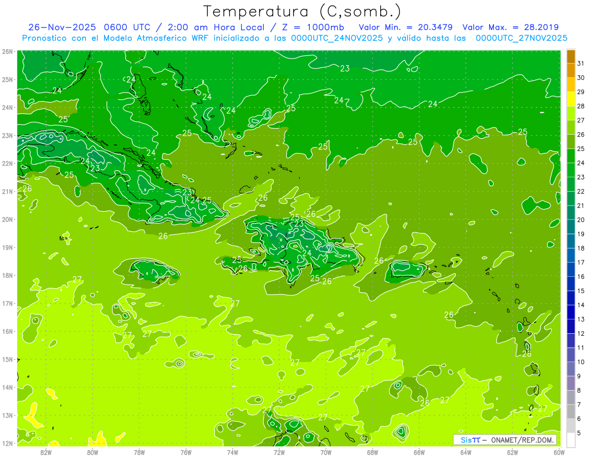This screenshot has width=594, height=459.
Task: Click the 23N latitude axis label
Action: pyautogui.click(x=7, y=136)
